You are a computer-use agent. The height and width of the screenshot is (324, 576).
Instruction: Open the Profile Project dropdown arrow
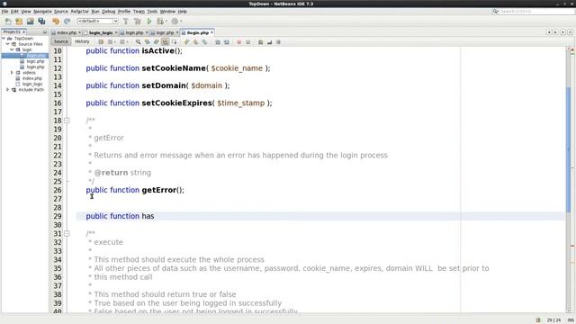(181, 22)
